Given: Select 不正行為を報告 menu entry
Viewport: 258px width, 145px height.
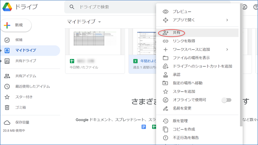Looking at the screenshot, I should click(197, 137).
